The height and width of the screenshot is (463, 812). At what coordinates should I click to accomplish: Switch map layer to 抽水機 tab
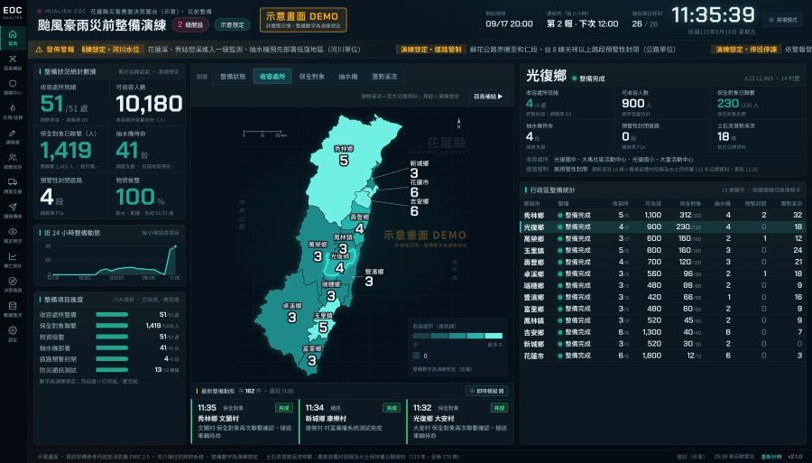click(x=348, y=77)
